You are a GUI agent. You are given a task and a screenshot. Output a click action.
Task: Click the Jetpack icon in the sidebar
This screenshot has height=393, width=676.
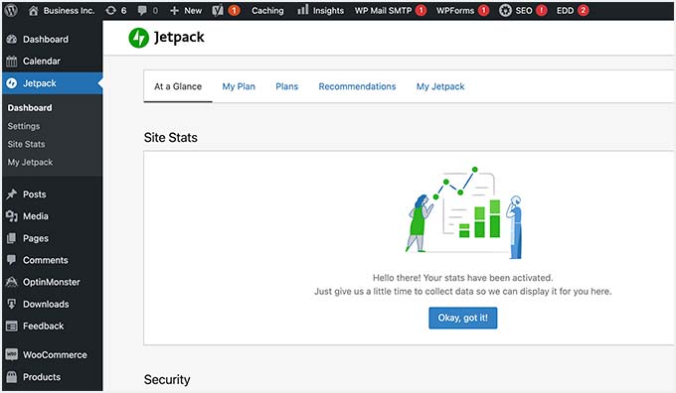pos(12,83)
